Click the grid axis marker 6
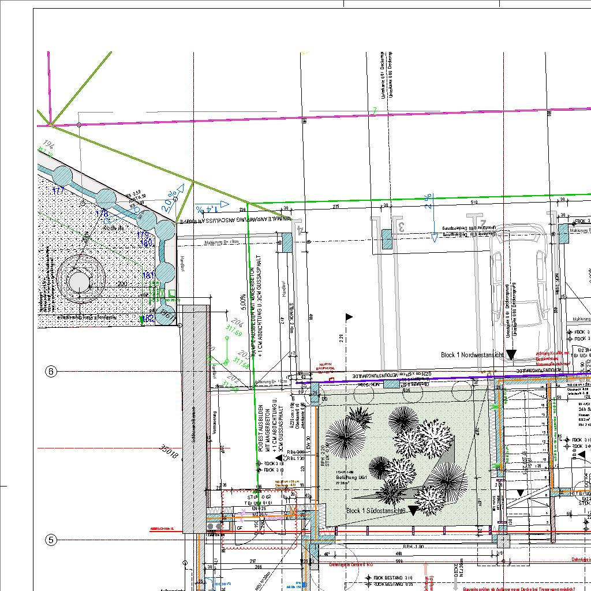Viewport: 591px width, 591px height. [51, 372]
